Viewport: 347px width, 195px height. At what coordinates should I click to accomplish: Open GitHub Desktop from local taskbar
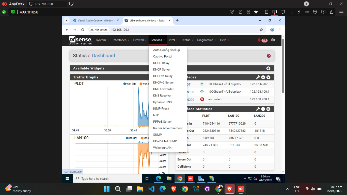(207, 189)
